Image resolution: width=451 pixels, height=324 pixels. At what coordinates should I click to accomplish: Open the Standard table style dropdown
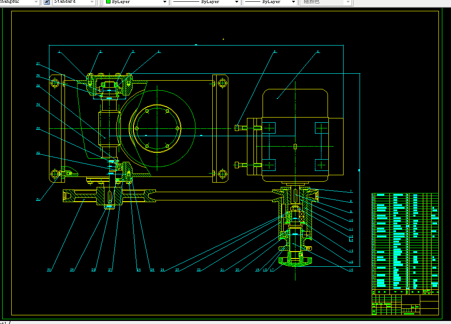click(x=92, y=2)
